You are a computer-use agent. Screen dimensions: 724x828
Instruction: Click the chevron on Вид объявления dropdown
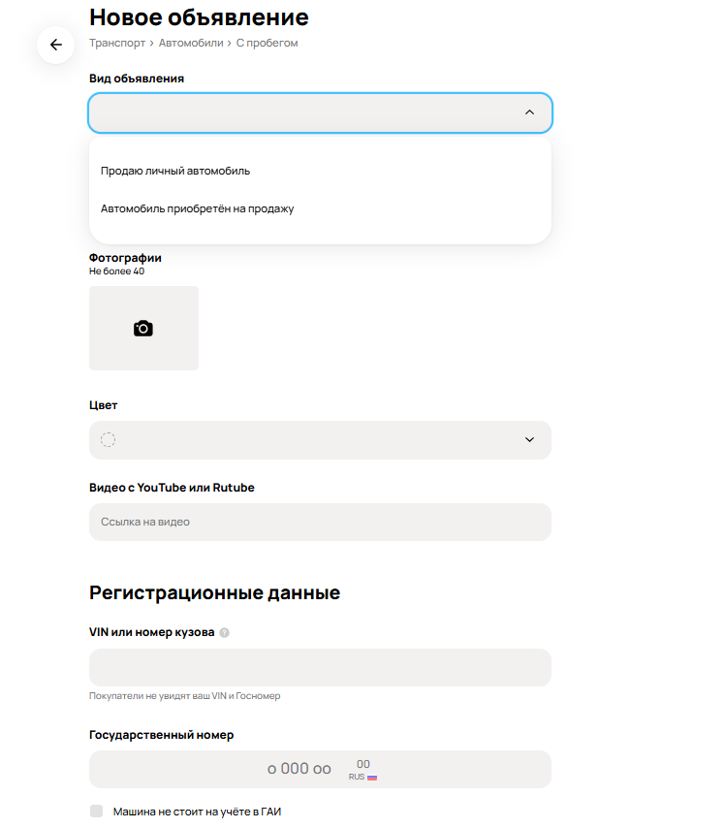529,112
